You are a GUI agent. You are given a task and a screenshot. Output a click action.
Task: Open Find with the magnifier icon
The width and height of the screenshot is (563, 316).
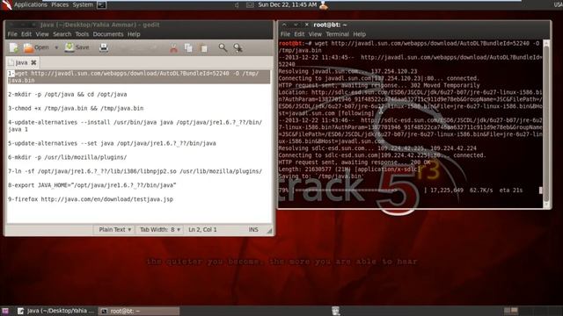pos(223,48)
